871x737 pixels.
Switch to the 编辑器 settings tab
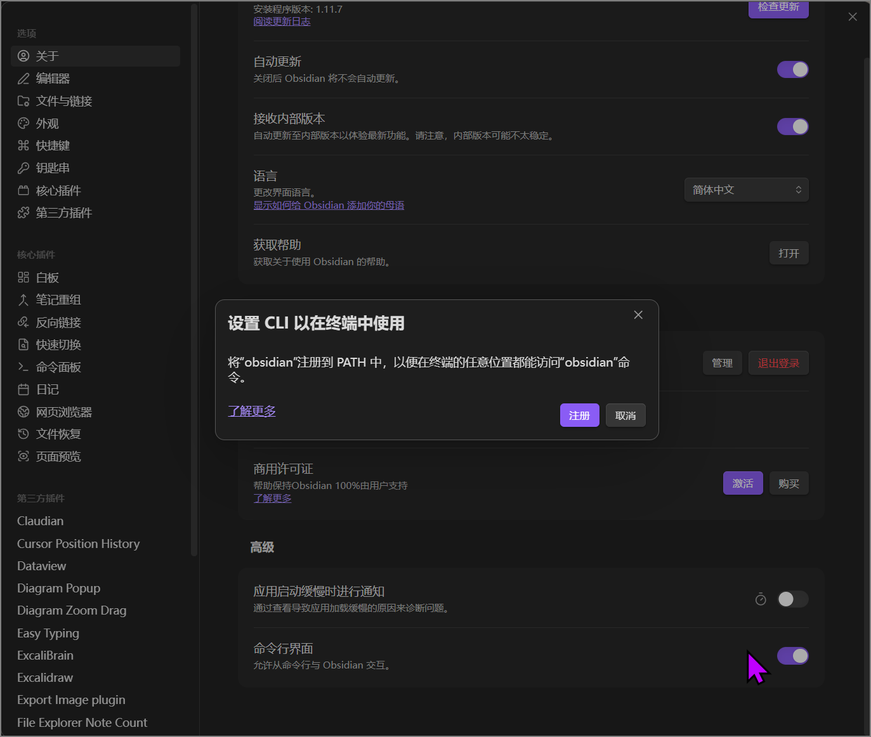(x=96, y=79)
